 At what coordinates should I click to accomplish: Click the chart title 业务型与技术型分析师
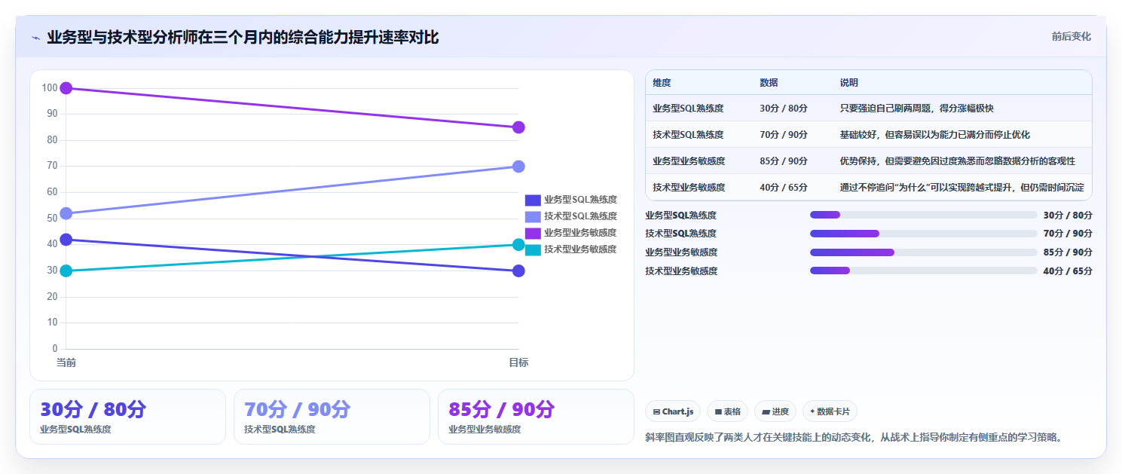(243, 38)
